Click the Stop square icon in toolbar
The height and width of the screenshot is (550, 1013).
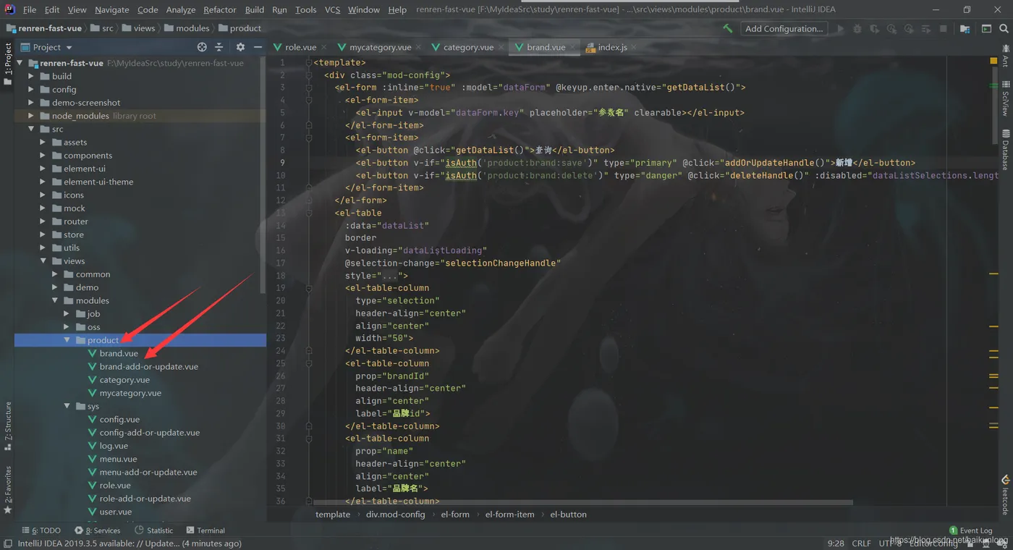pos(944,28)
